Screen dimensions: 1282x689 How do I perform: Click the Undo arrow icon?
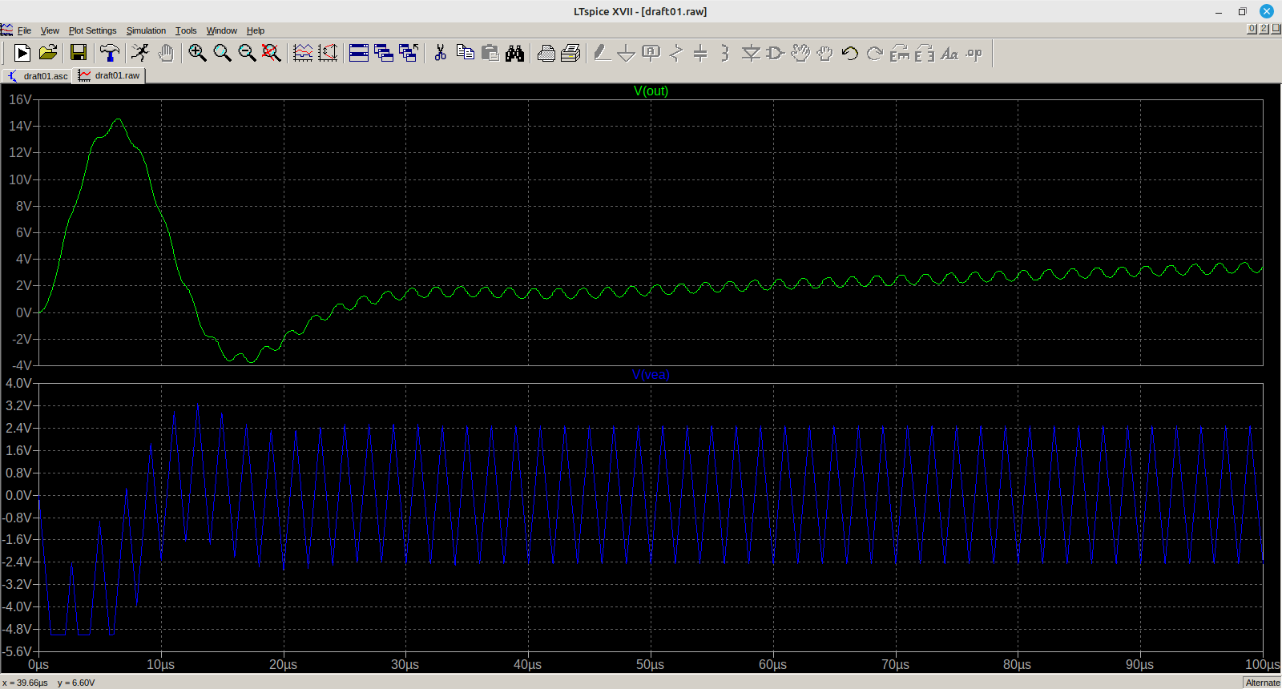(850, 53)
